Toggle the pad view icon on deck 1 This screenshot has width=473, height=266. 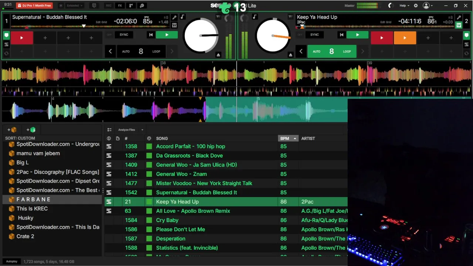click(174, 25)
